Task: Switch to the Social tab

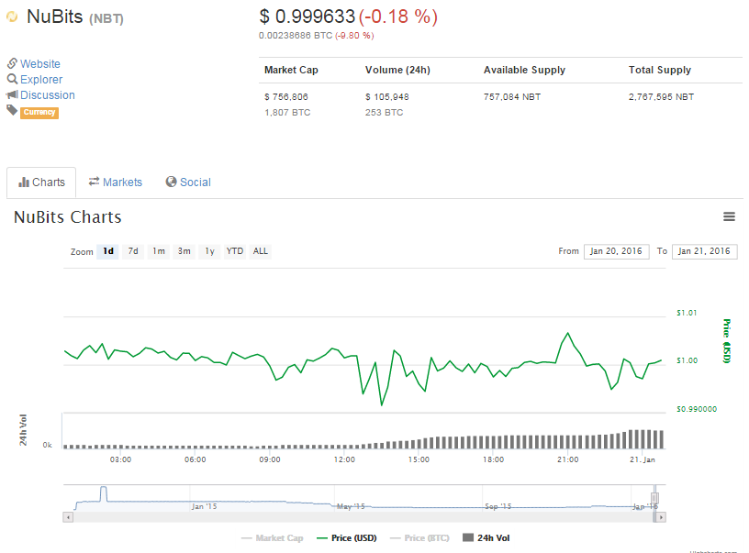Action: pyautogui.click(x=188, y=182)
